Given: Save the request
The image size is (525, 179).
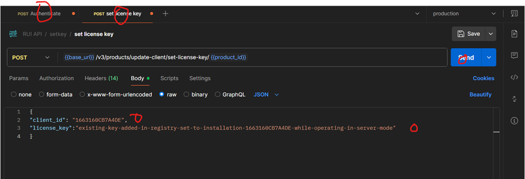Looking at the screenshot, I should [468, 34].
